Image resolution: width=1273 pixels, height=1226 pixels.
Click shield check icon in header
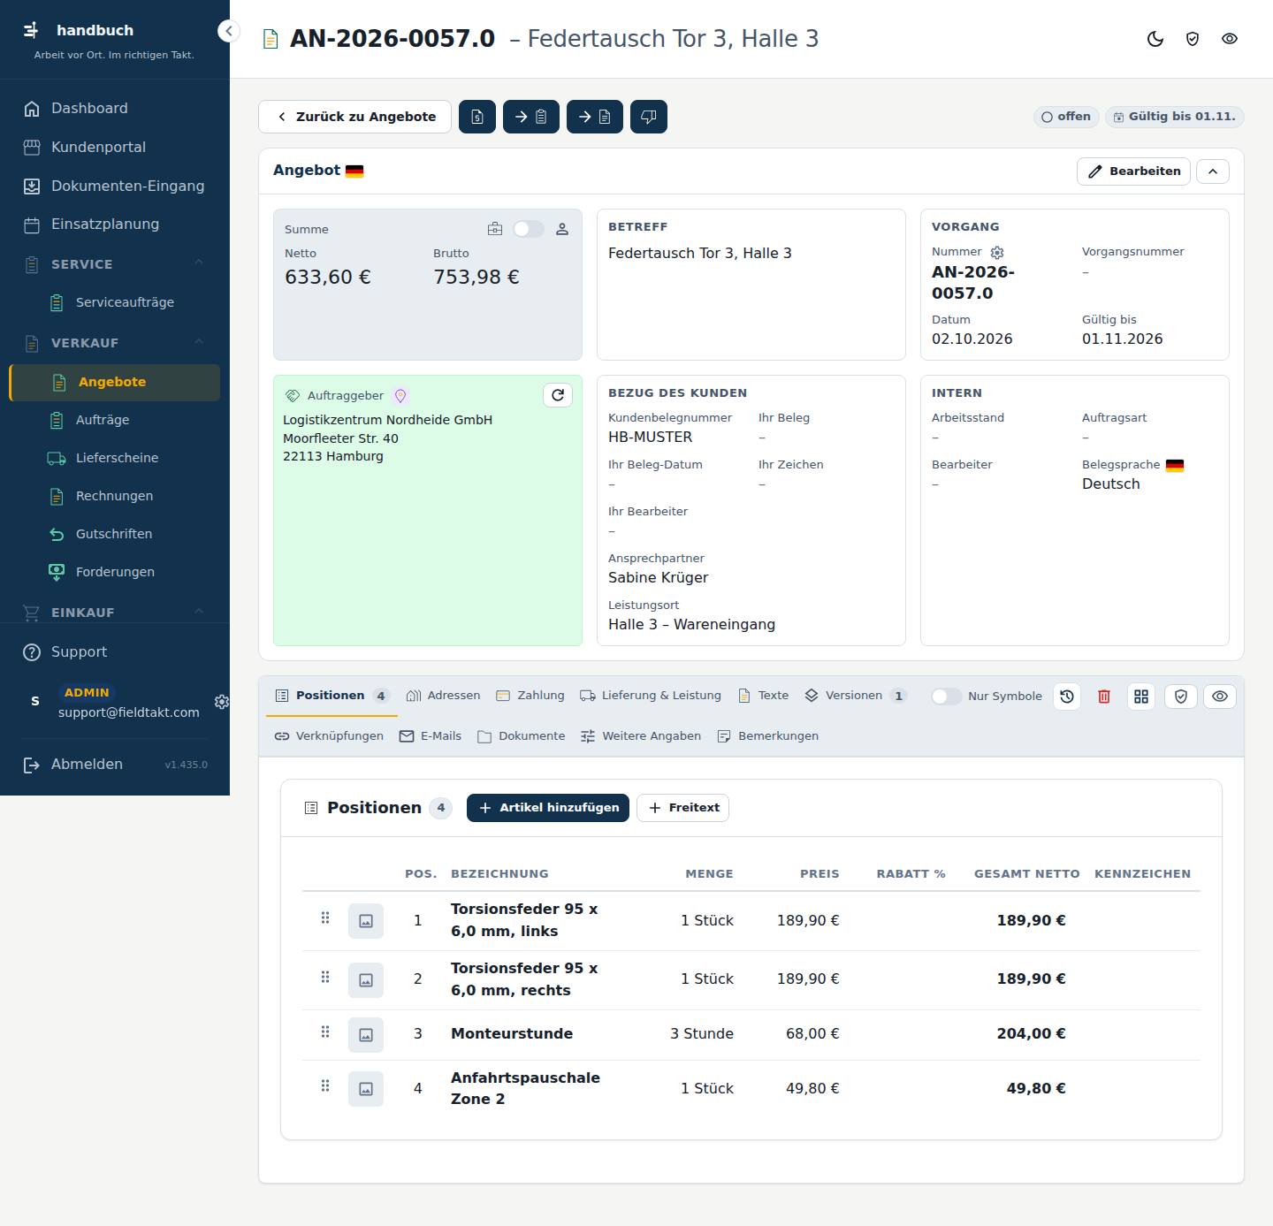pos(1193,39)
